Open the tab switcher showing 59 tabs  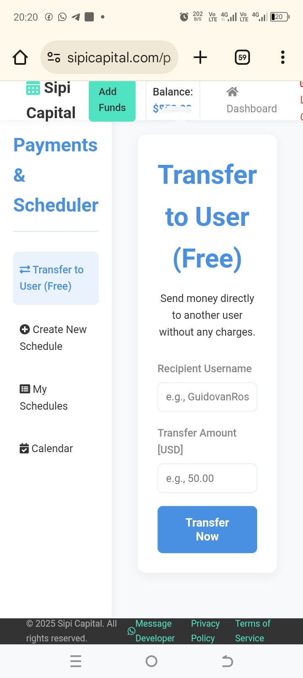pyautogui.click(x=242, y=57)
